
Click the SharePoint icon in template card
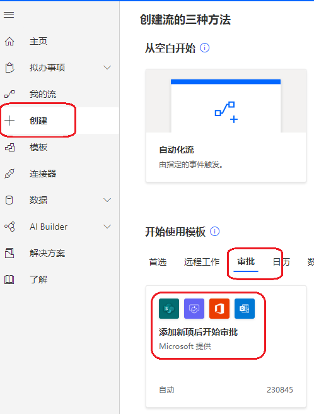click(169, 309)
